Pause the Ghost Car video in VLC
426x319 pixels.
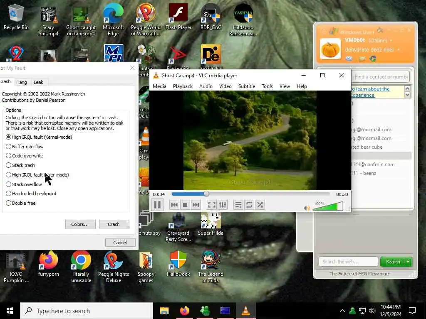157,205
